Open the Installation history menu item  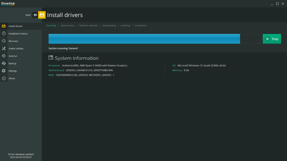(18, 34)
